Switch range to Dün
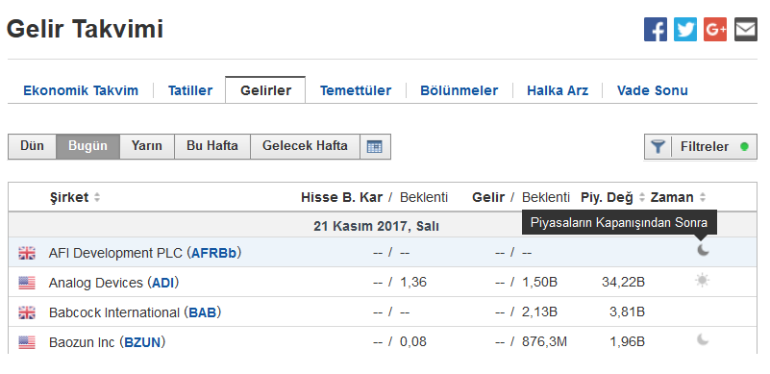770x374 pixels. 32,146
